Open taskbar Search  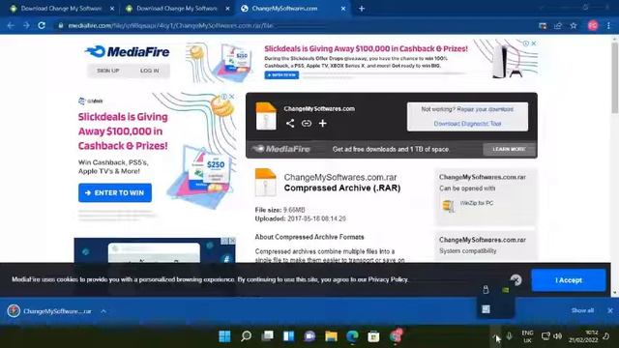point(246,336)
